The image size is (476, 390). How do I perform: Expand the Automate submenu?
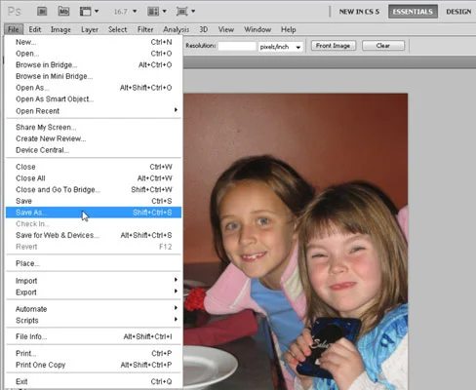tap(94, 309)
